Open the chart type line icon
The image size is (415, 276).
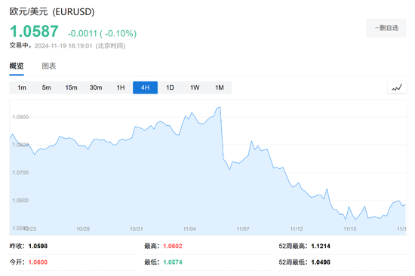397,87
